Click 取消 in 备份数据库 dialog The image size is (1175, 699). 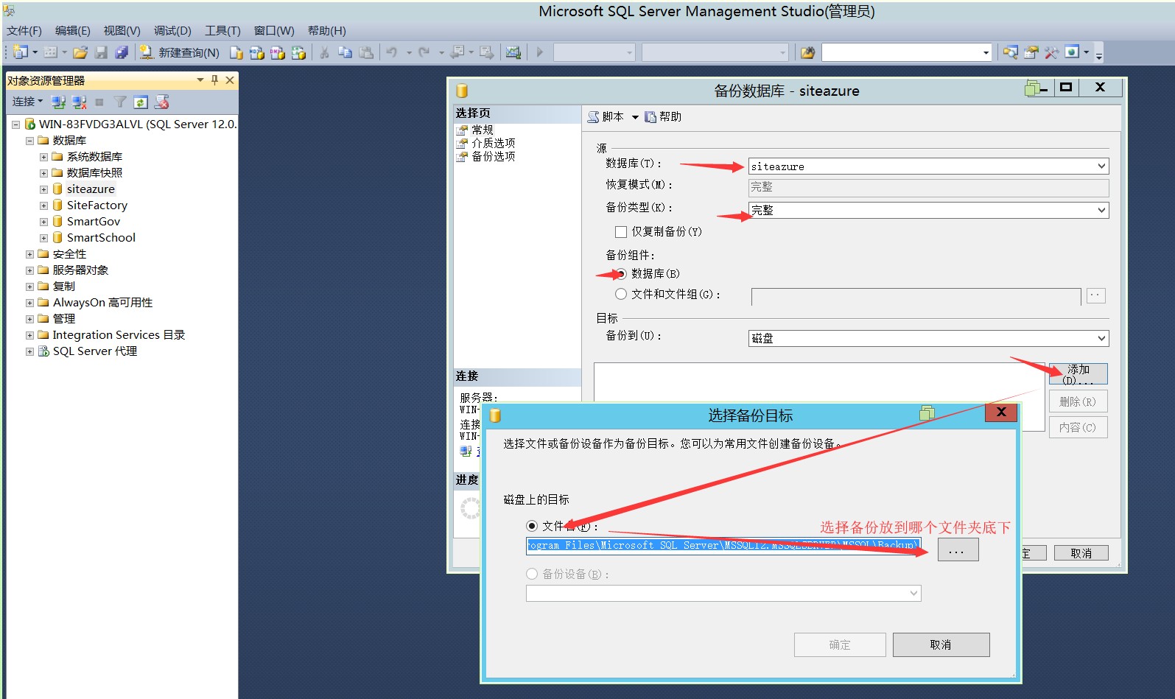(x=1081, y=553)
